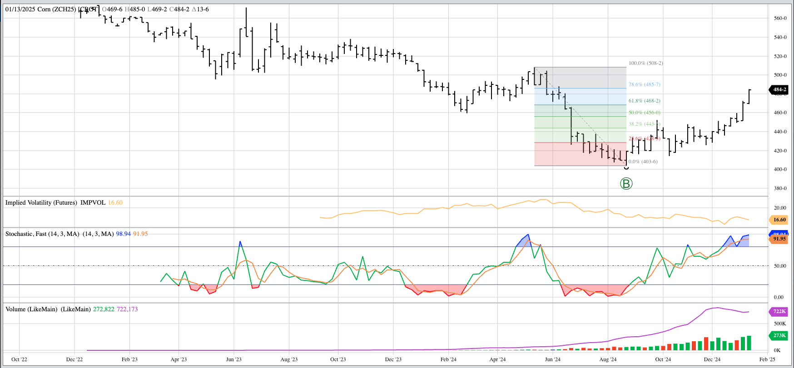This screenshot has width=794, height=368.
Task: Click the purple 722K open interest tag
Action: tap(779, 311)
